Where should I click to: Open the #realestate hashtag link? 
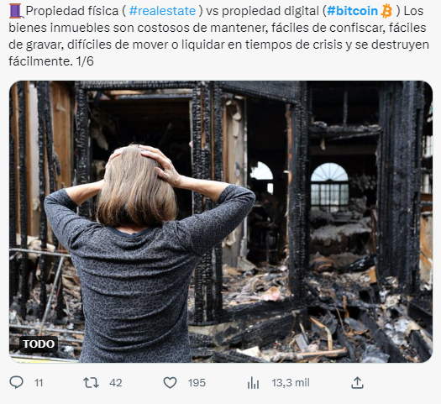(x=162, y=11)
